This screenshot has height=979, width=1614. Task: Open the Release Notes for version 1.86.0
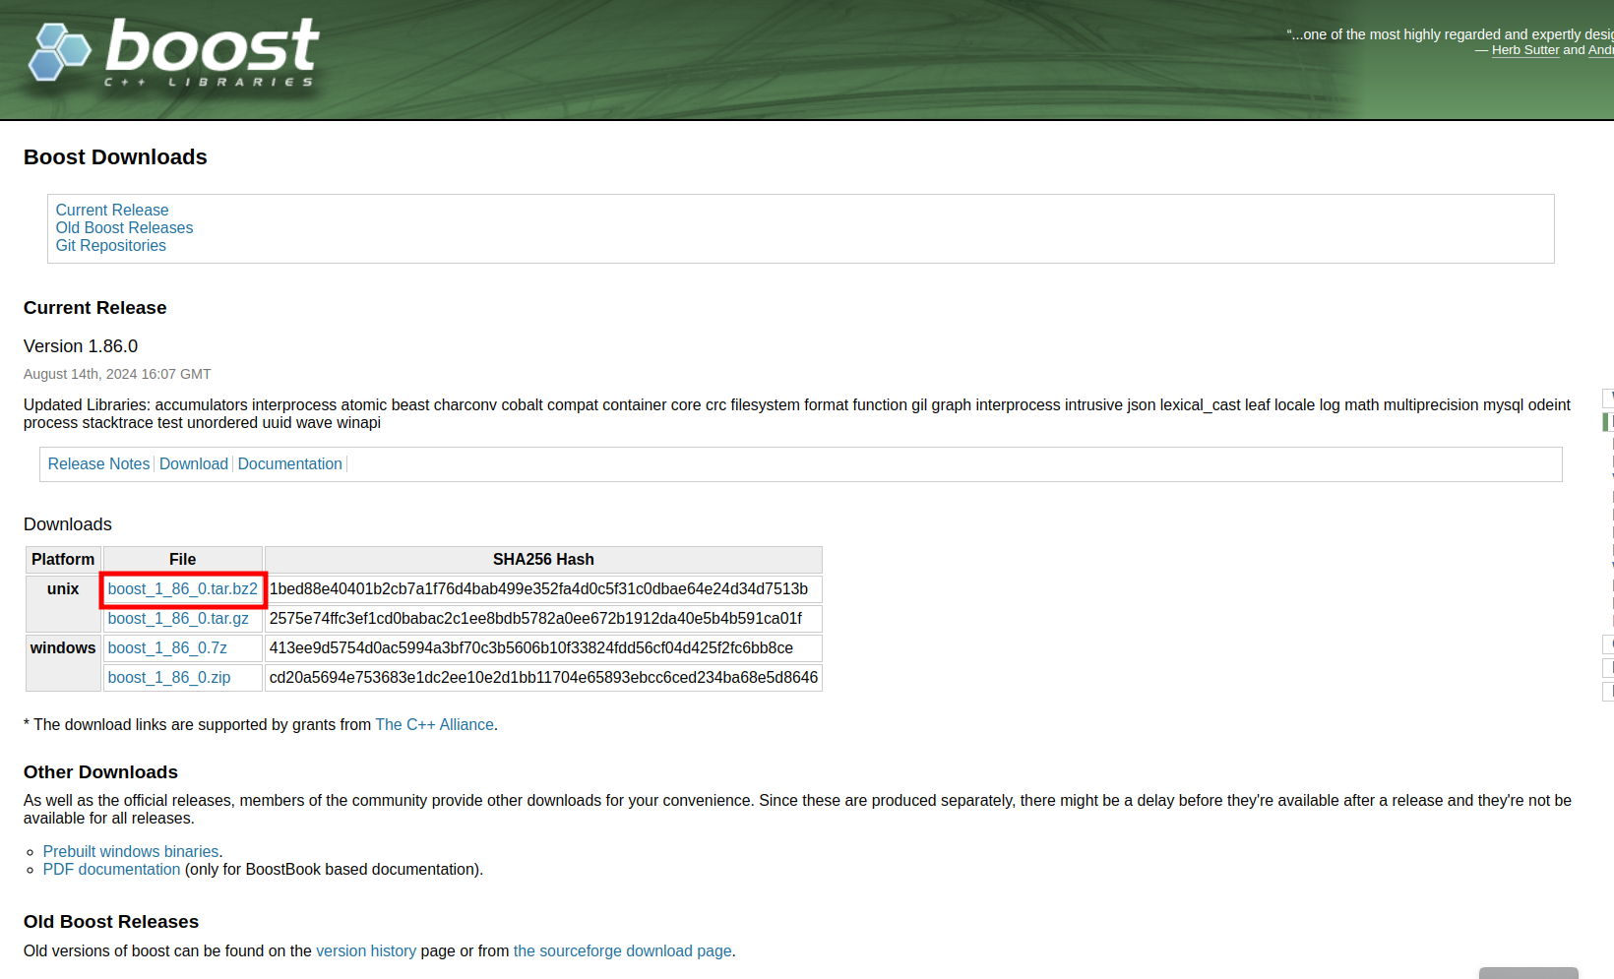tap(97, 463)
